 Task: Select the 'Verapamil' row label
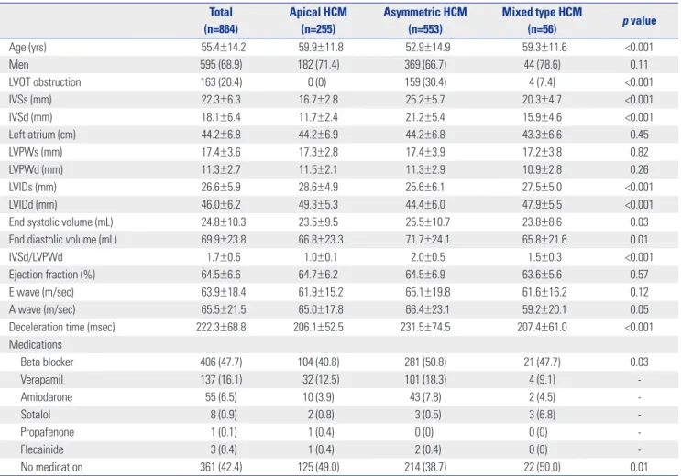pos(41,380)
